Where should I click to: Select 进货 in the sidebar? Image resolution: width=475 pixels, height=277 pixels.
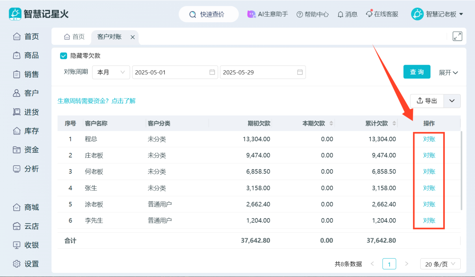point(26,112)
